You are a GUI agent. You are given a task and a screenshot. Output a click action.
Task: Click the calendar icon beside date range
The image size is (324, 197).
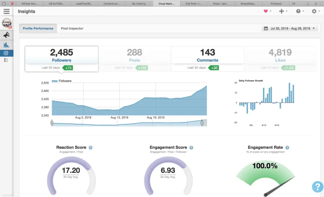(x=266, y=28)
